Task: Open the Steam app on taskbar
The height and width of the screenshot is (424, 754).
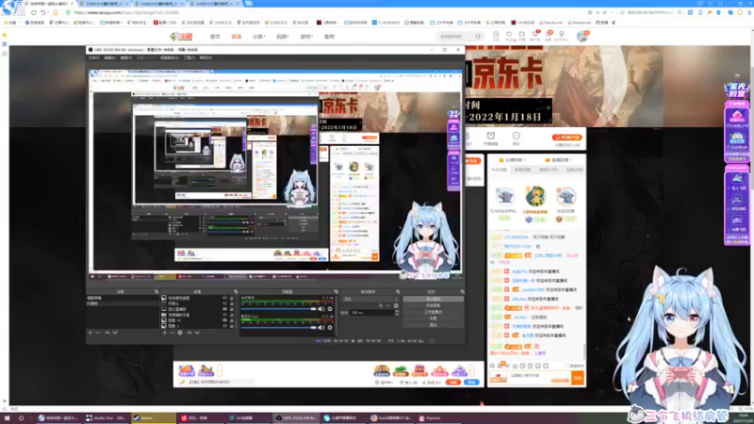Action: point(154,418)
